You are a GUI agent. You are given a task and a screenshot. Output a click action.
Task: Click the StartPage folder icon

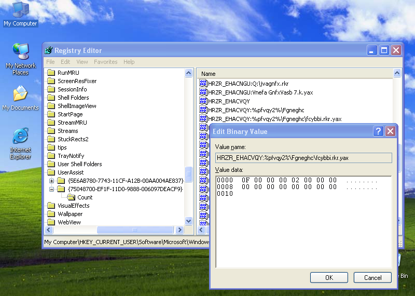[x=51, y=114]
